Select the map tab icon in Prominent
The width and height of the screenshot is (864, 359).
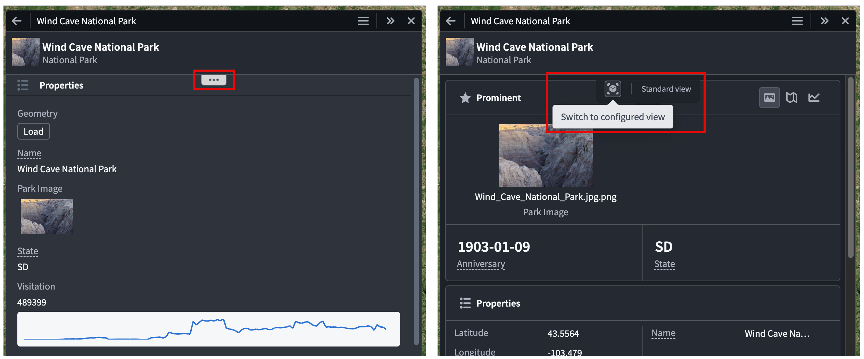(792, 98)
